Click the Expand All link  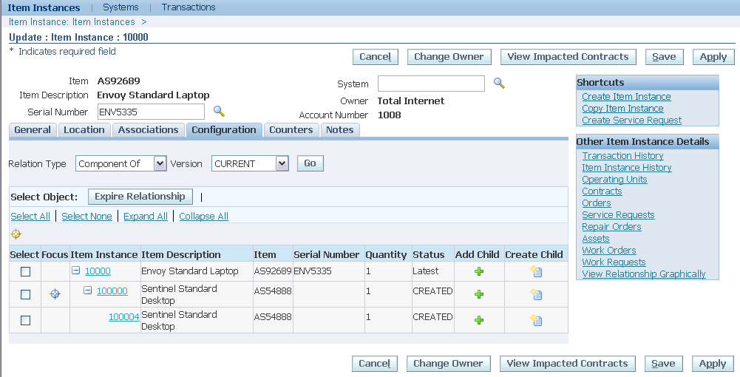click(146, 216)
